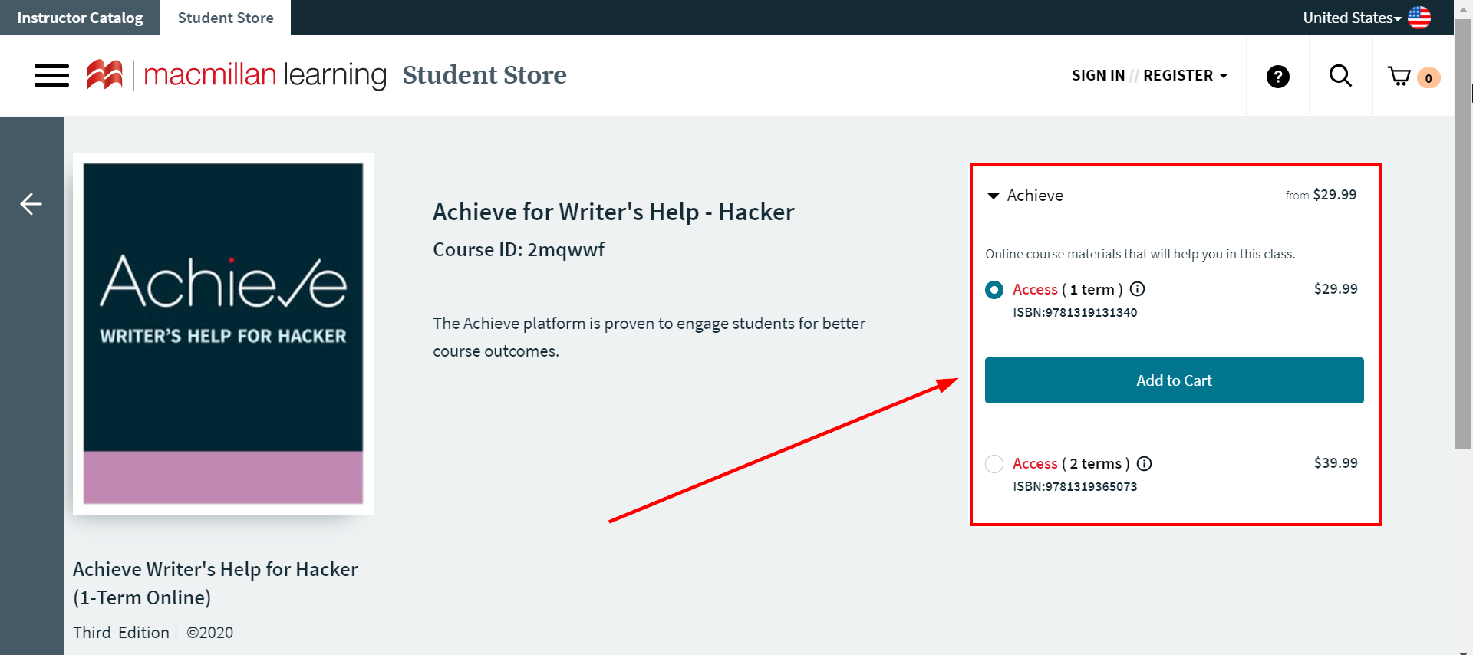Click the Macmillan Learning logo
1473x655 pixels.
tap(230, 75)
